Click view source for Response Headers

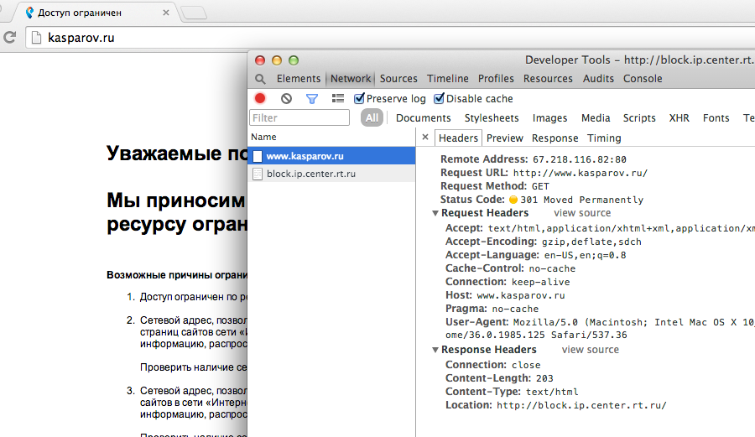[x=591, y=350]
